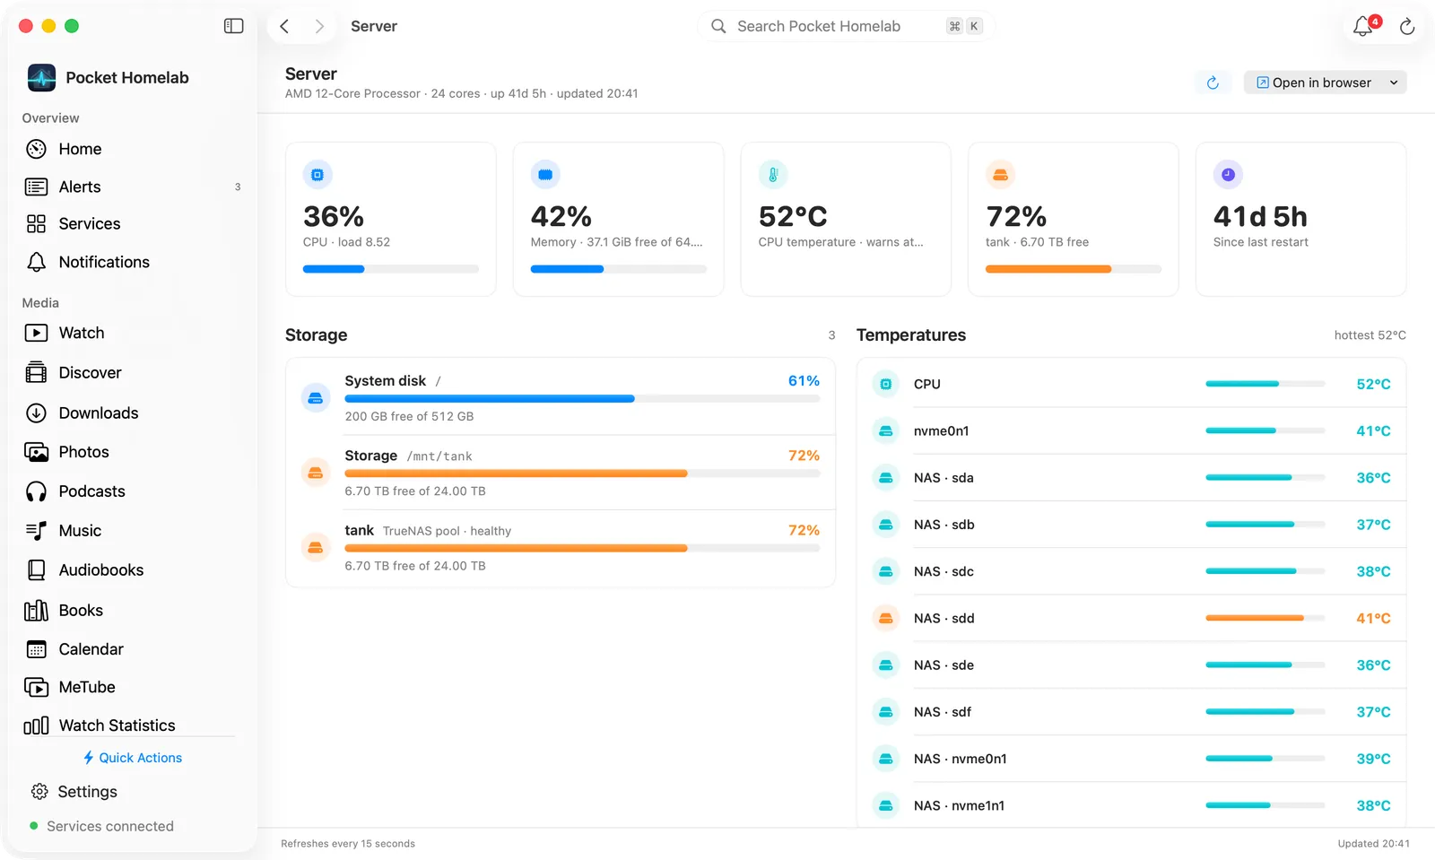
Task: Open the notifications bell with badge
Action: (1363, 26)
